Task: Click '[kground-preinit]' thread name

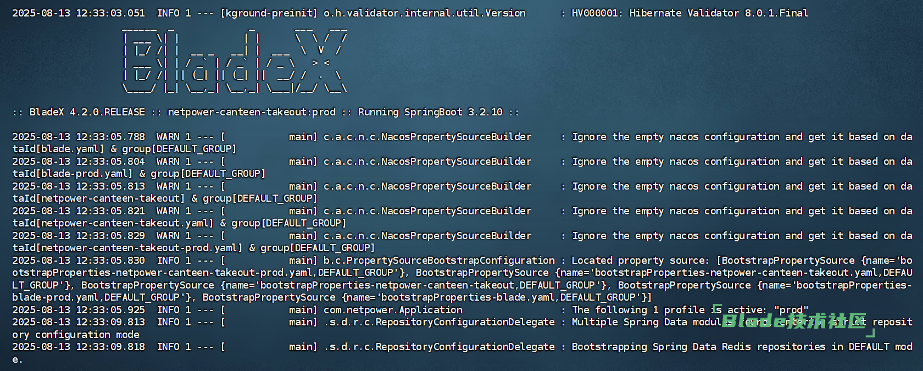Action: tap(269, 13)
